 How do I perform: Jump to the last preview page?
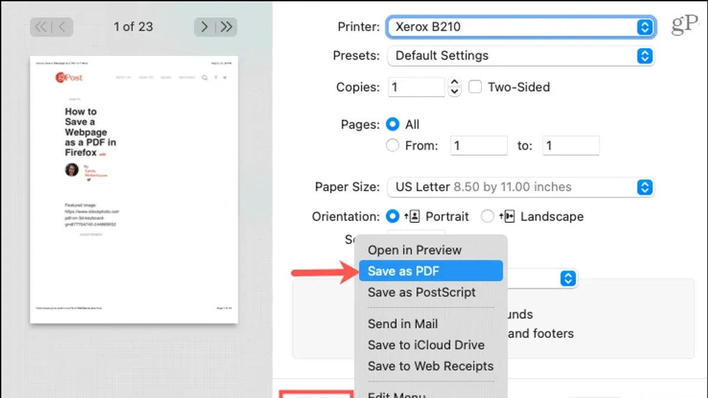tap(227, 27)
